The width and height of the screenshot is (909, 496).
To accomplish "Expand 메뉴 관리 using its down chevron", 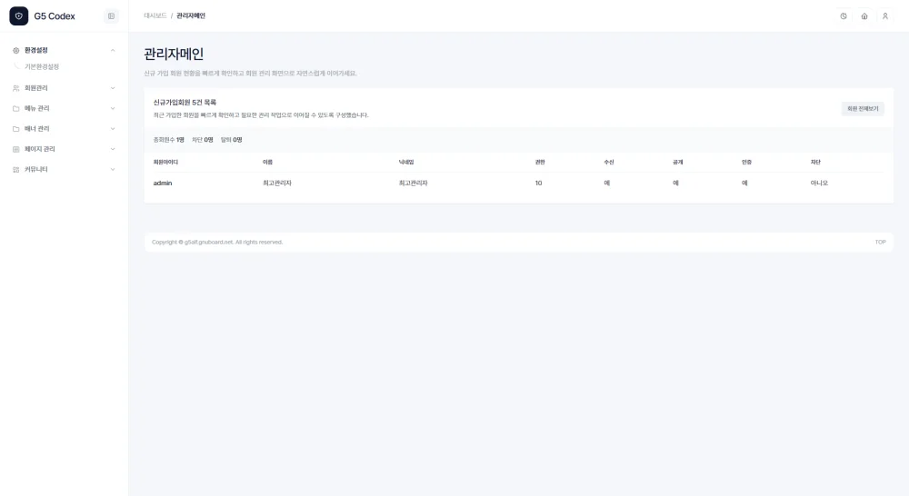I will click(x=113, y=108).
